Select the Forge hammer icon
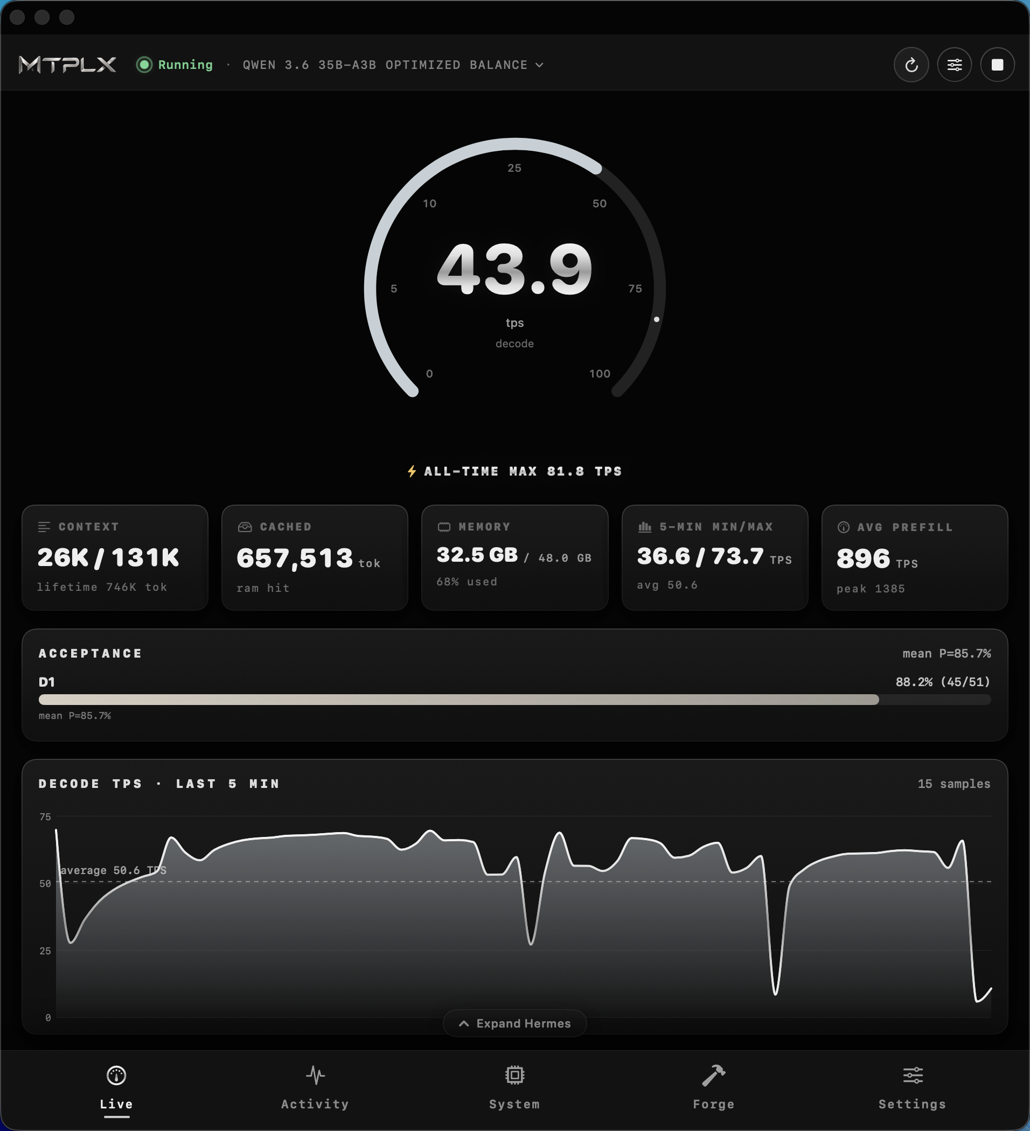 coord(714,1076)
